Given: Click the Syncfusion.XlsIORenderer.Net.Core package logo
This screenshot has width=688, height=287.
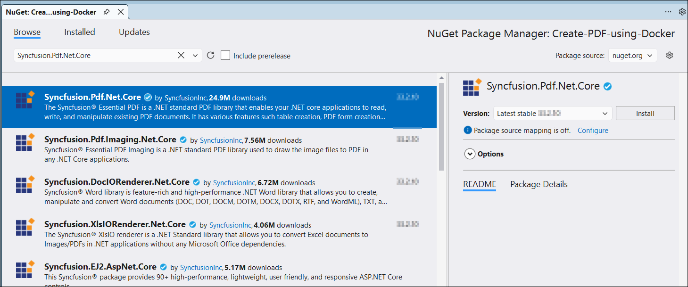Looking at the screenshot, I should point(25,227).
